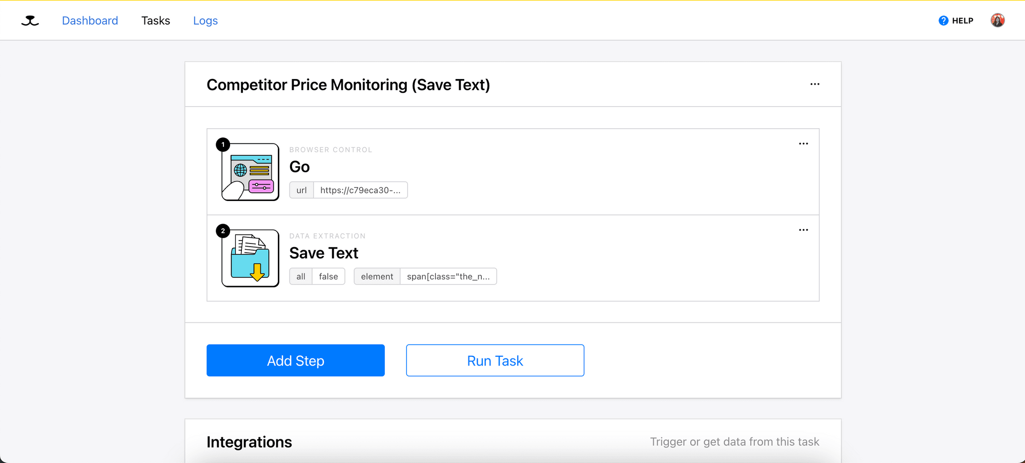Click the Competitor Price Monitoring task title
Screen dimensions: 1025x463
point(348,85)
